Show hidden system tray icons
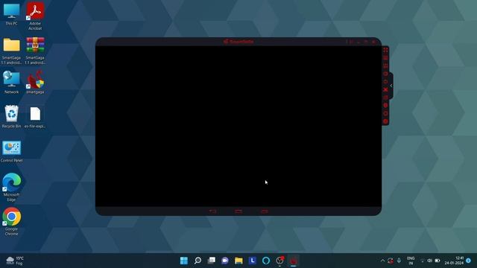The image size is (477, 268). (x=382, y=261)
